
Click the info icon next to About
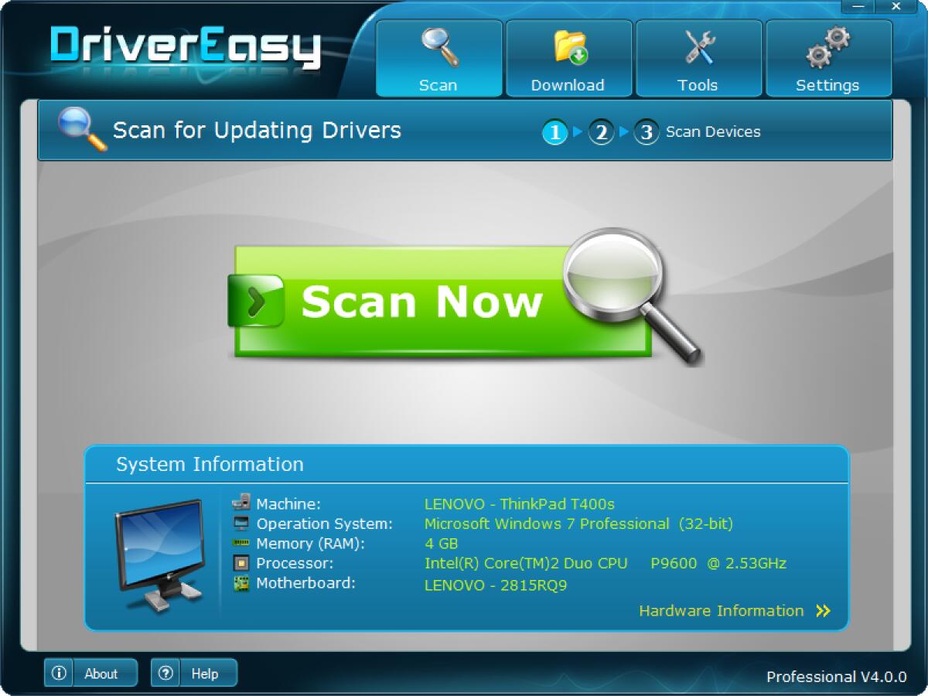click(x=58, y=673)
